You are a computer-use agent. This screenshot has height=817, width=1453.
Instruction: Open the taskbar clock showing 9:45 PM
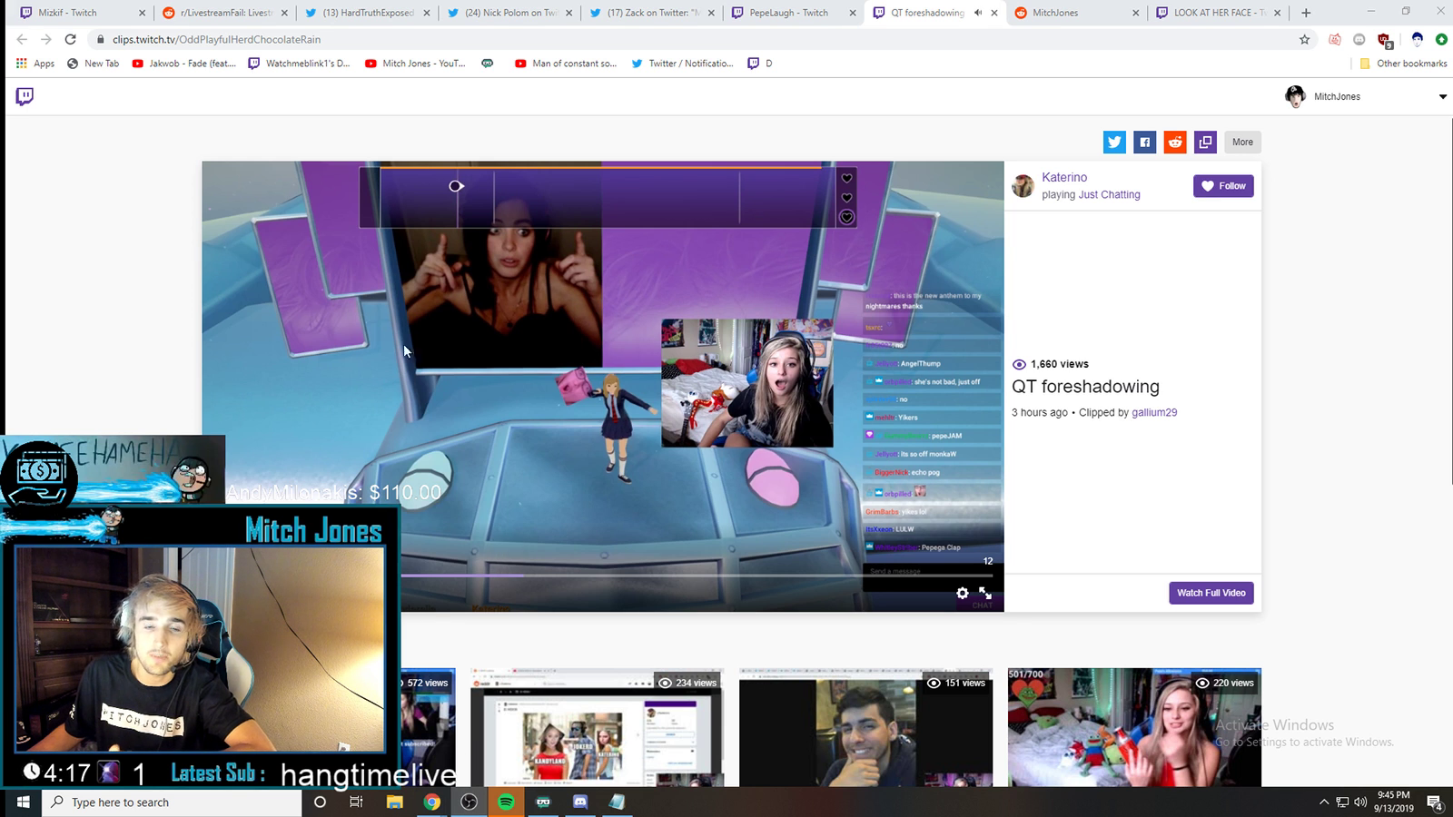1394,802
